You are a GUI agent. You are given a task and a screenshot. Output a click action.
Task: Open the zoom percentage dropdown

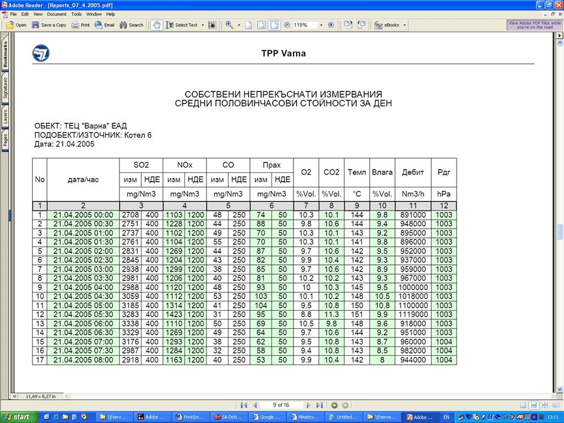click(x=321, y=25)
